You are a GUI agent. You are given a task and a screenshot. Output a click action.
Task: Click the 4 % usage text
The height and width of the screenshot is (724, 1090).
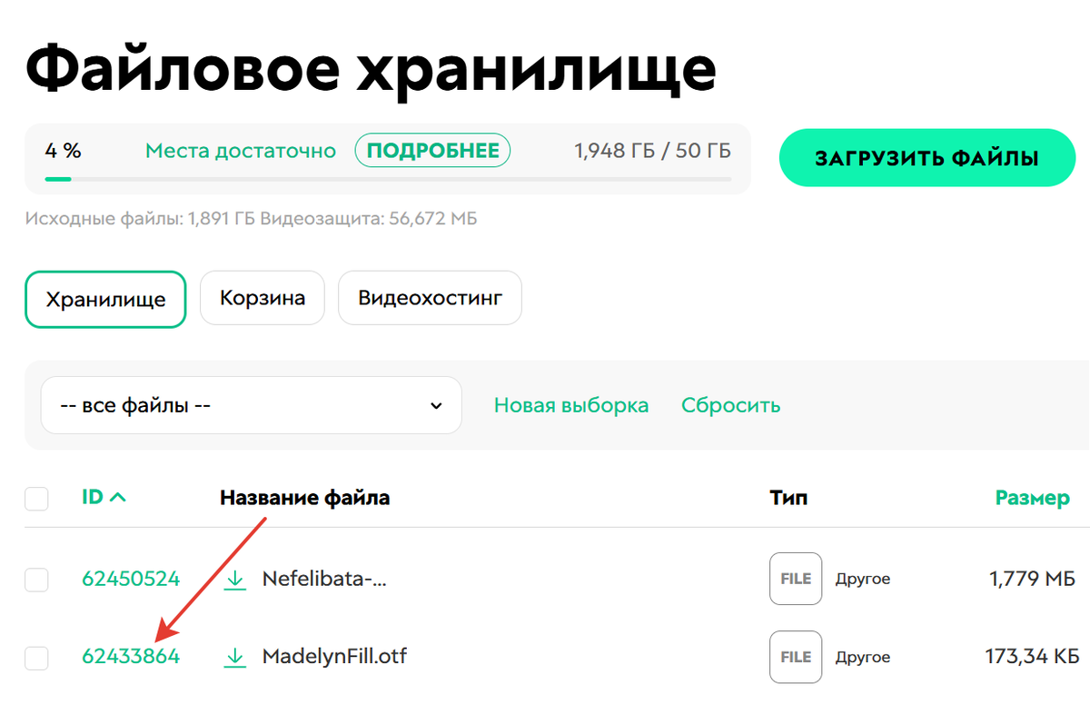point(63,151)
